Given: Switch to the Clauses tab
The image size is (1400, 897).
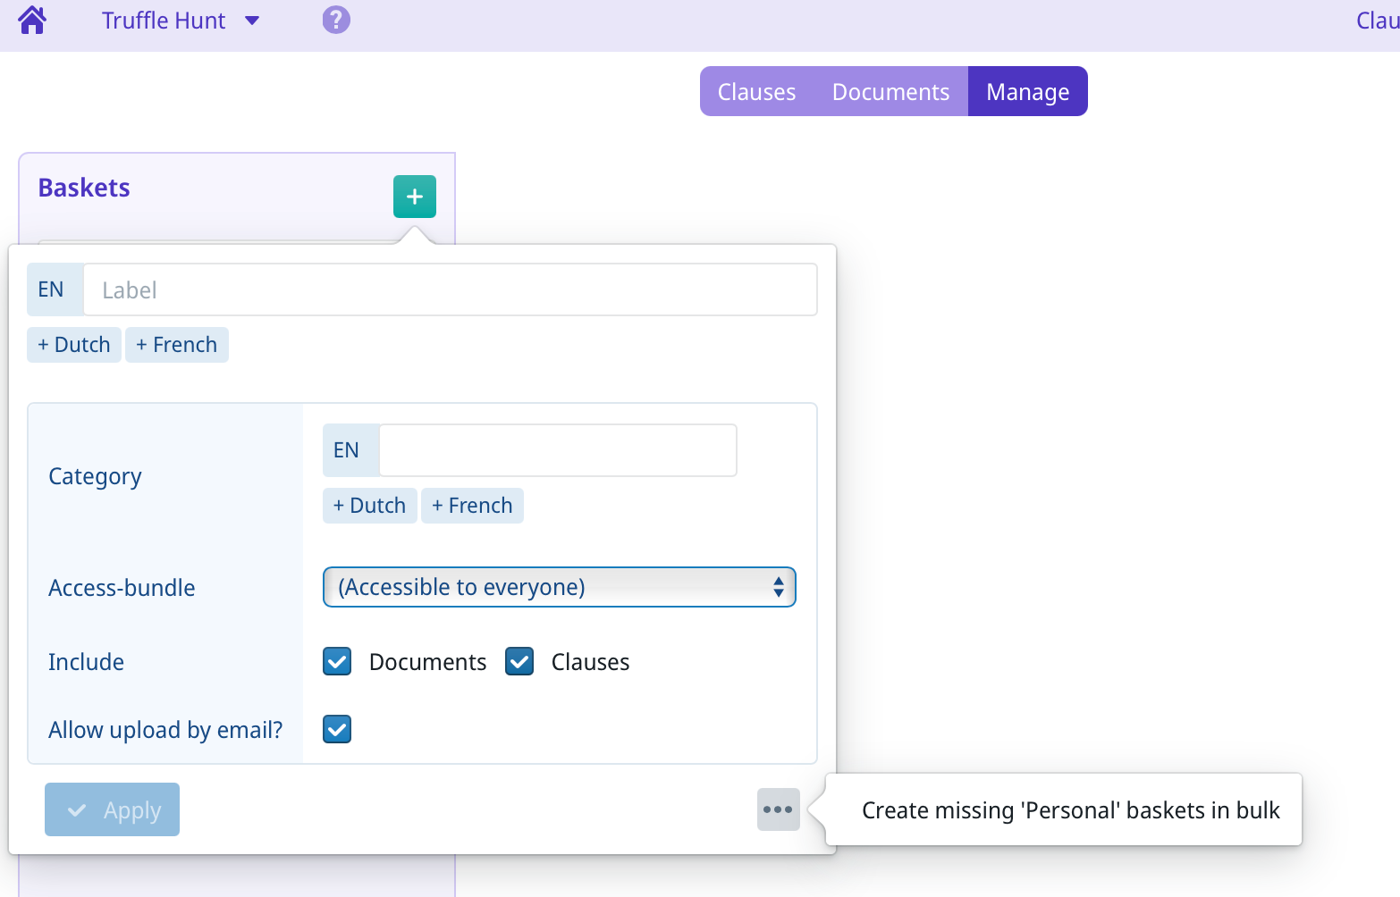Looking at the screenshot, I should 756,92.
